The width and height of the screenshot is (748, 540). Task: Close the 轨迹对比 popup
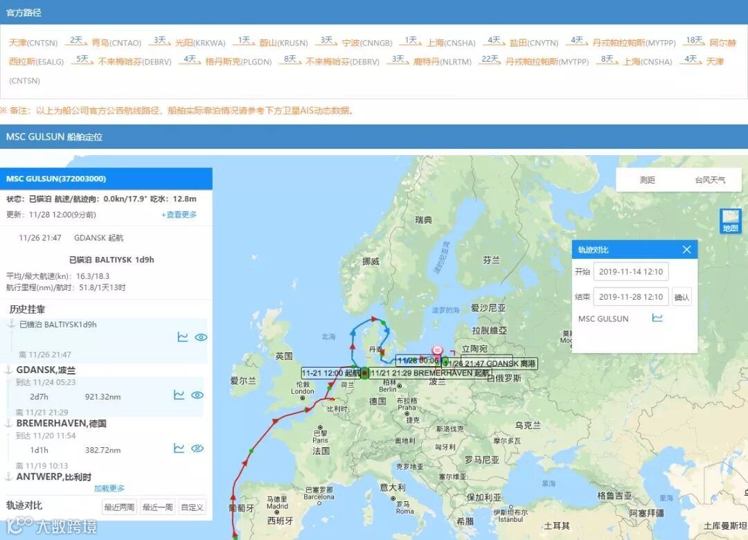click(686, 249)
